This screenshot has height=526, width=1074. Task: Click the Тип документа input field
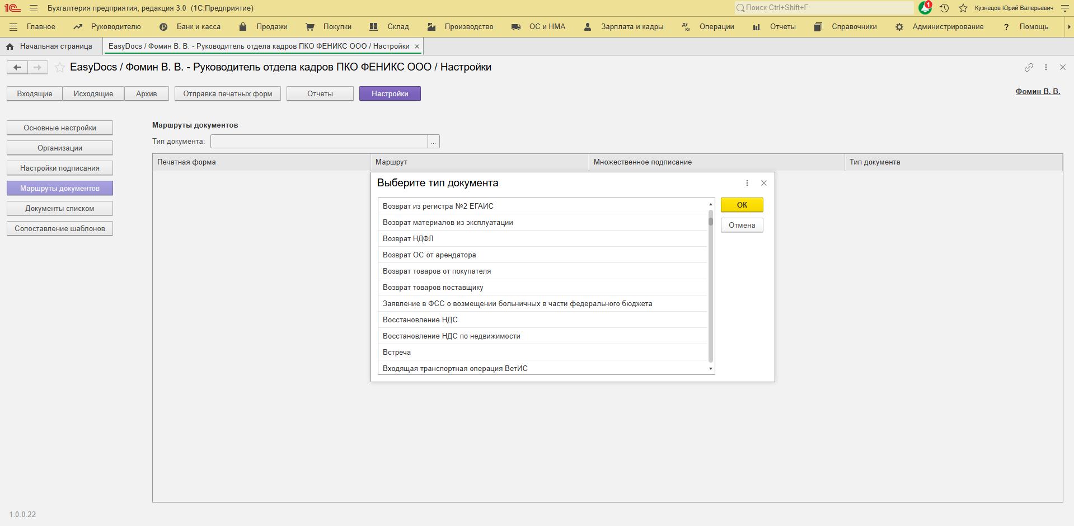pos(318,142)
